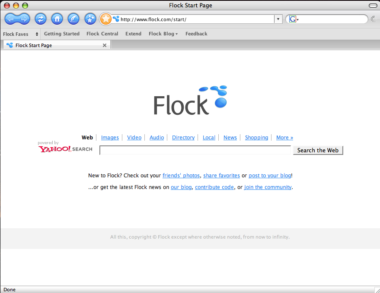Choose search engine via Google icon

pyautogui.click(x=294, y=19)
